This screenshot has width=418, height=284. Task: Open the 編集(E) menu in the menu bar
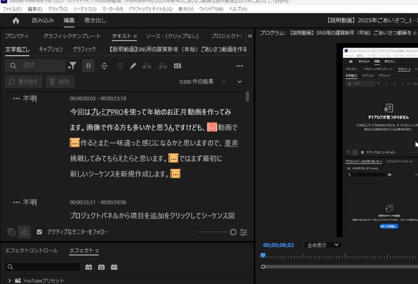(35, 9)
